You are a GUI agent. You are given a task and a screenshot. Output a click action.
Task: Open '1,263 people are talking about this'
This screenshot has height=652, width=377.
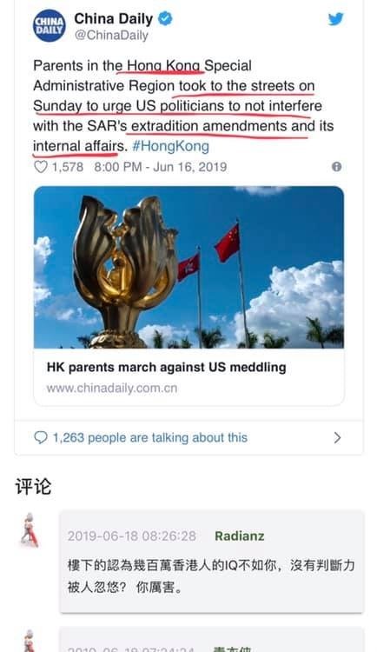(150, 437)
